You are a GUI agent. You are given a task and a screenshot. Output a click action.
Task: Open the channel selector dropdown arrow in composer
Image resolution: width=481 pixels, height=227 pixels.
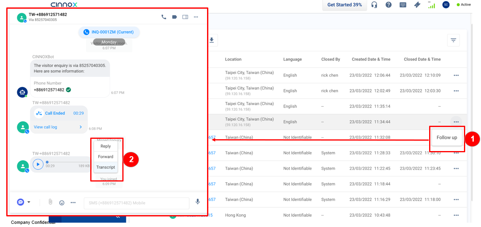(x=29, y=202)
